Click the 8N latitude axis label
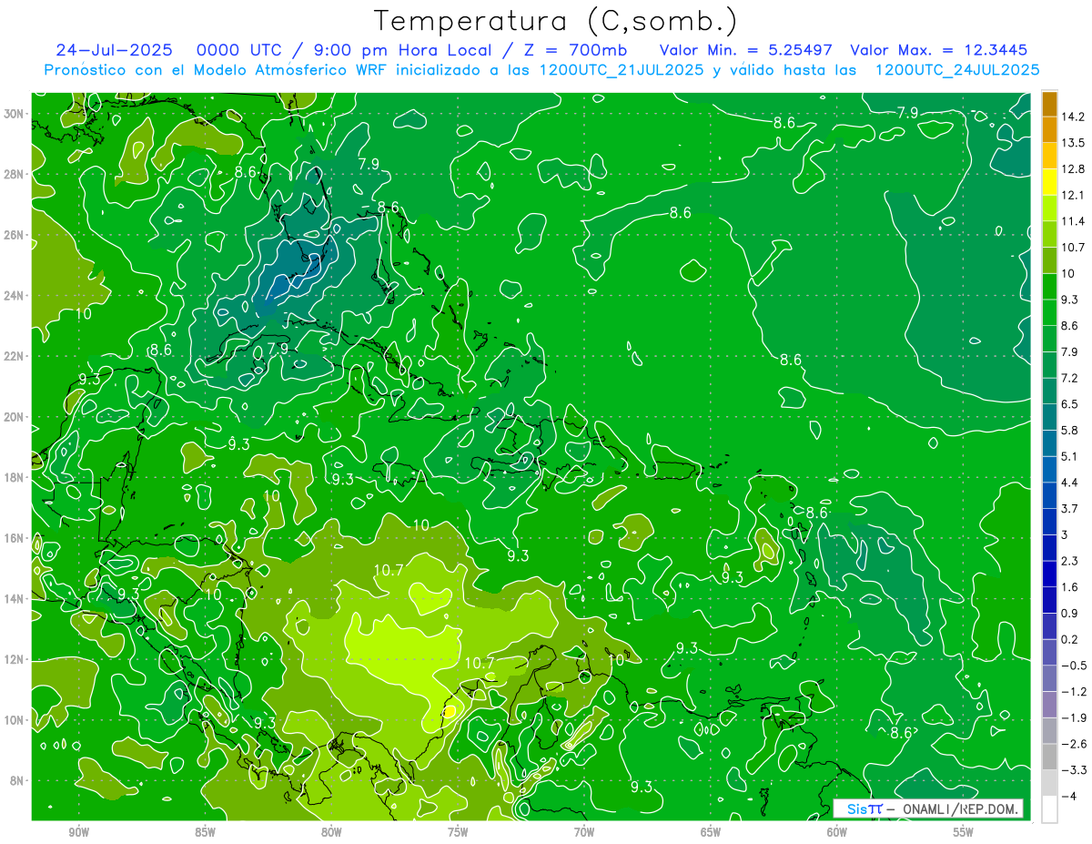This screenshot has width=1092, height=844. 19,781
